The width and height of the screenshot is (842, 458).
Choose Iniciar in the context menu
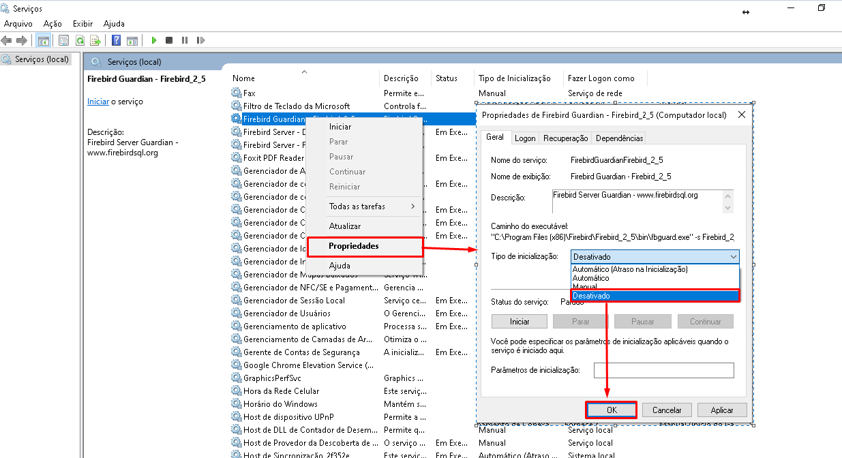[365, 127]
